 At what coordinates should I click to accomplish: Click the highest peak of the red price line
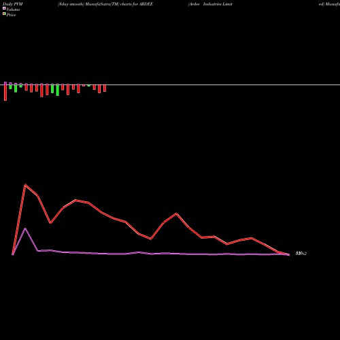coord(25,185)
